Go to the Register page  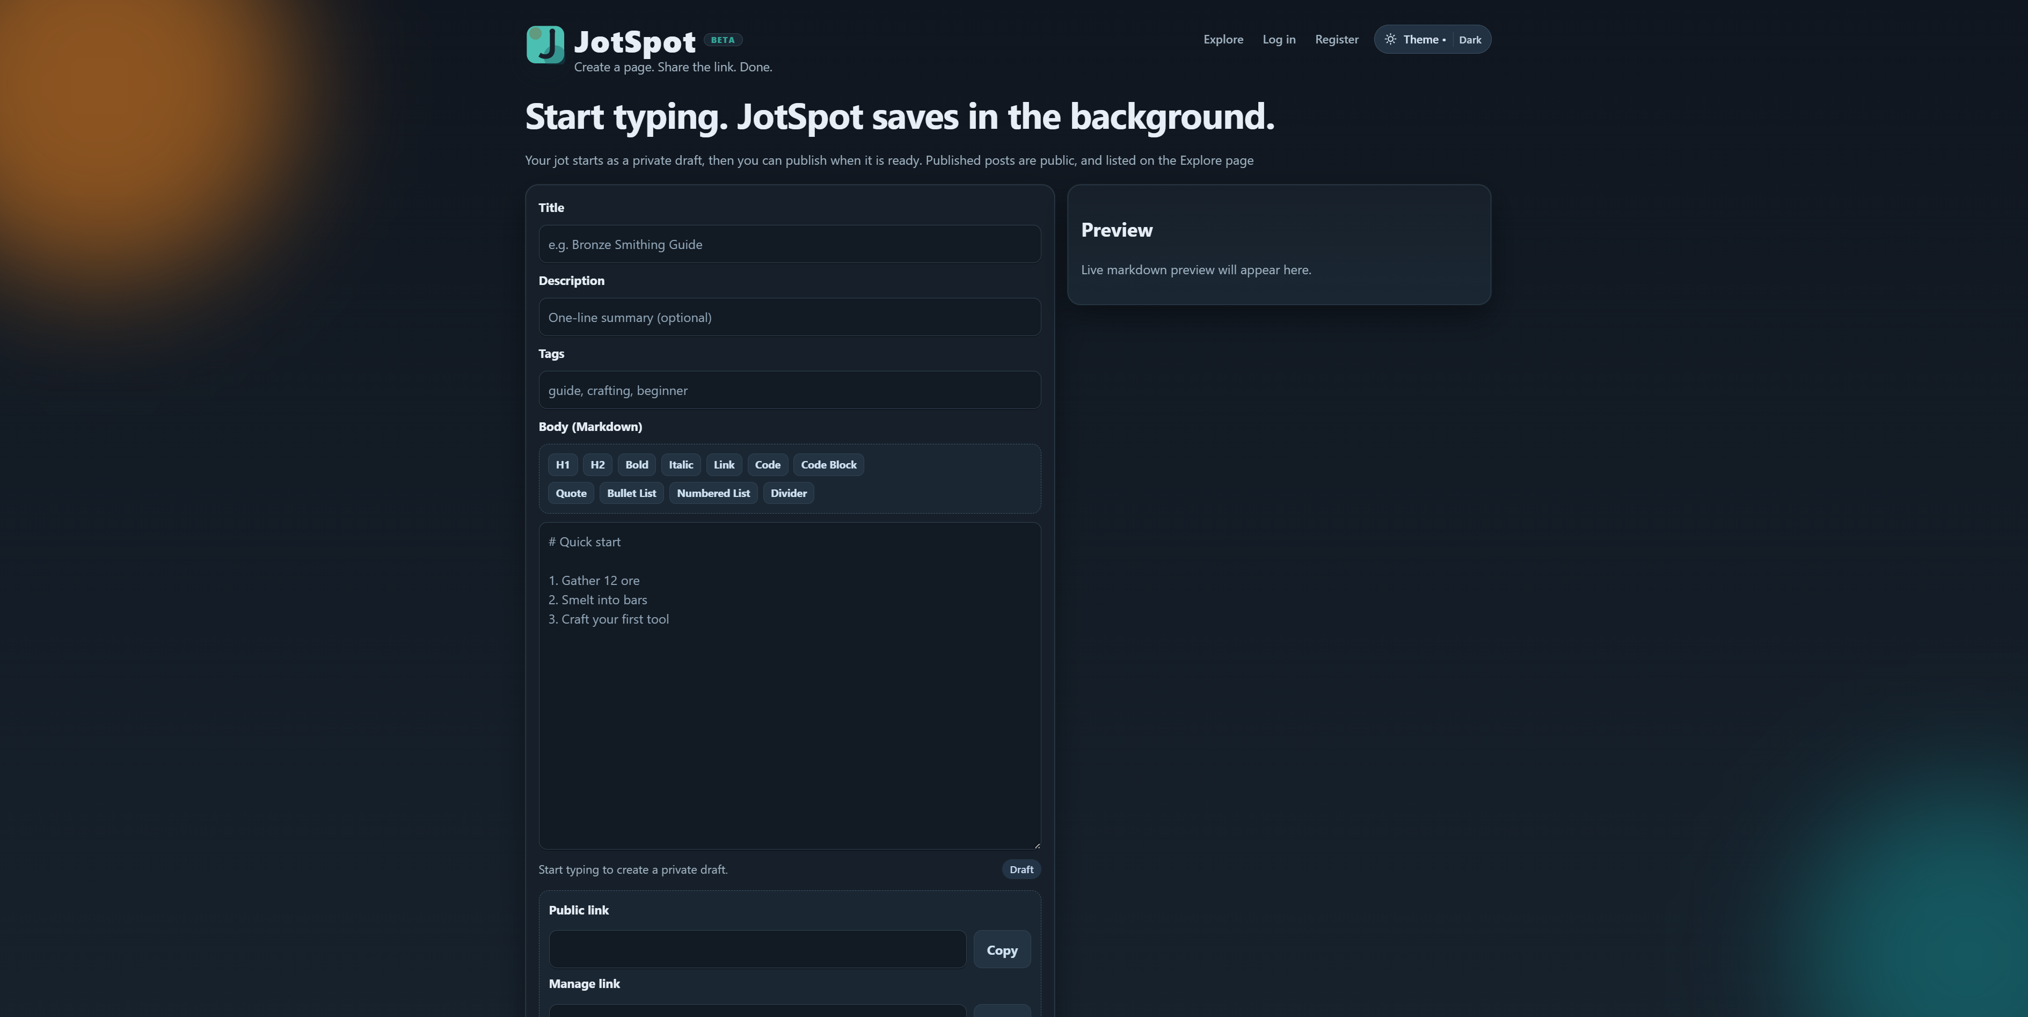1336,39
